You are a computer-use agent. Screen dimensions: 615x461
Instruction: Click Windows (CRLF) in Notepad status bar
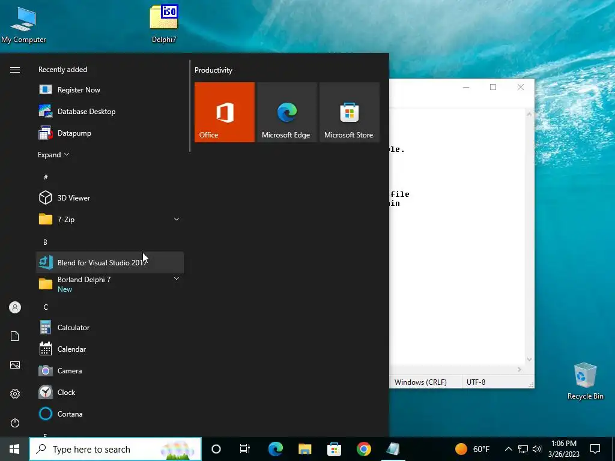420,382
